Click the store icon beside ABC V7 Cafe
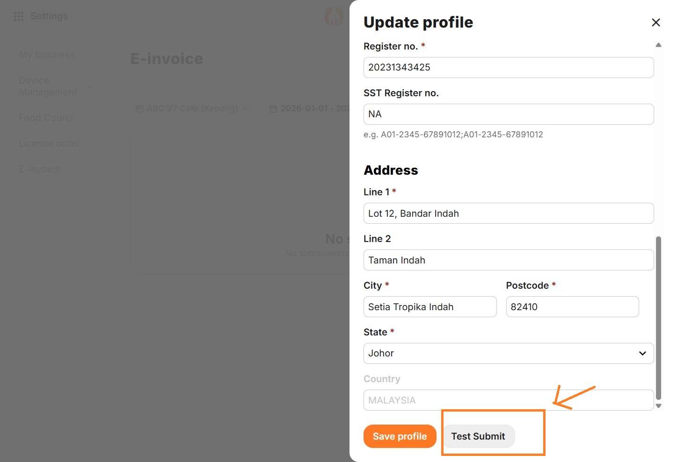This screenshot has width=677, height=462. [x=139, y=109]
